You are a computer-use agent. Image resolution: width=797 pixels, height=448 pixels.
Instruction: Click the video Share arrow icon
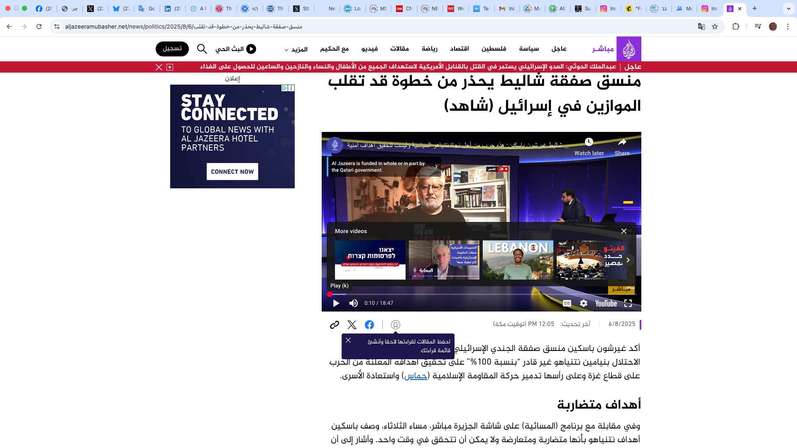(622, 142)
